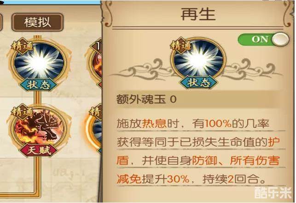296x203 pixels.
Task: Click the large 再生 skill icon in the detail panel
Action: pyautogui.click(x=198, y=60)
